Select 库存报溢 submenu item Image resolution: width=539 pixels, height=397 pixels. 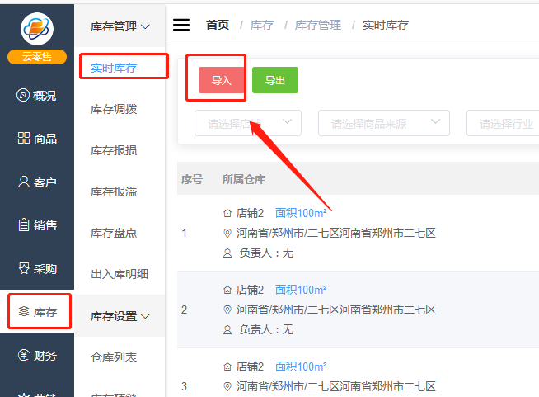[x=114, y=191]
